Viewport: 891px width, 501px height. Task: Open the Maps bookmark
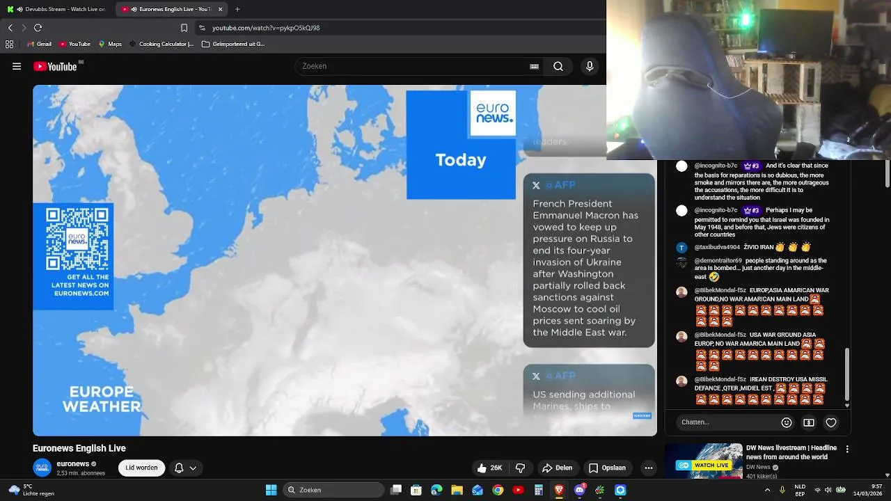tap(110, 44)
